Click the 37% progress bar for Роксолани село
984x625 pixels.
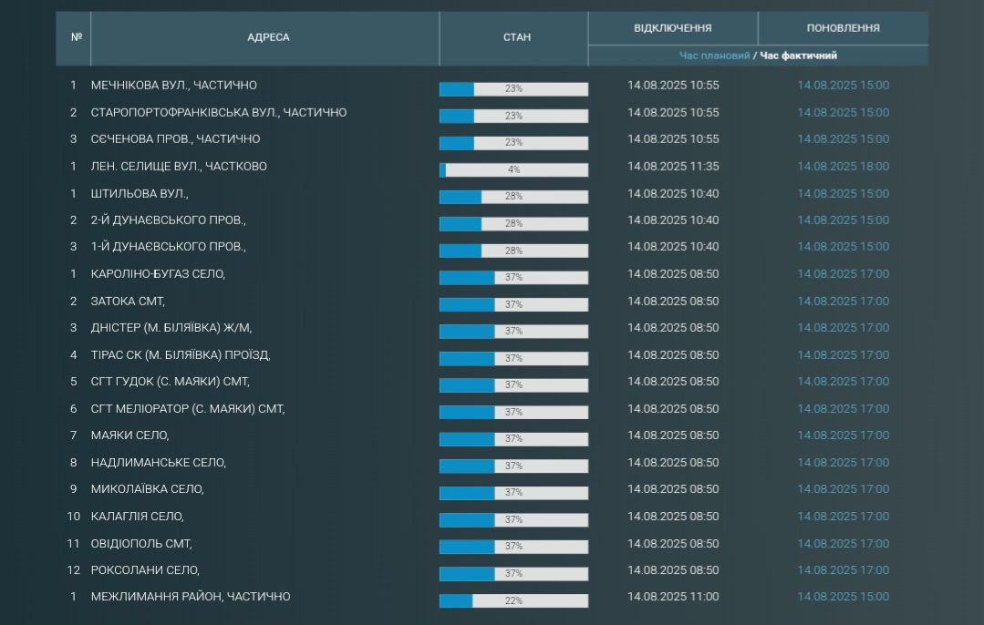tap(513, 574)
